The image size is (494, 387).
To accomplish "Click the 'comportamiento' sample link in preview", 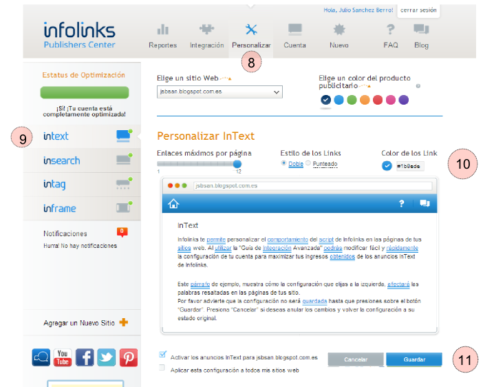I will click(288, 240).
